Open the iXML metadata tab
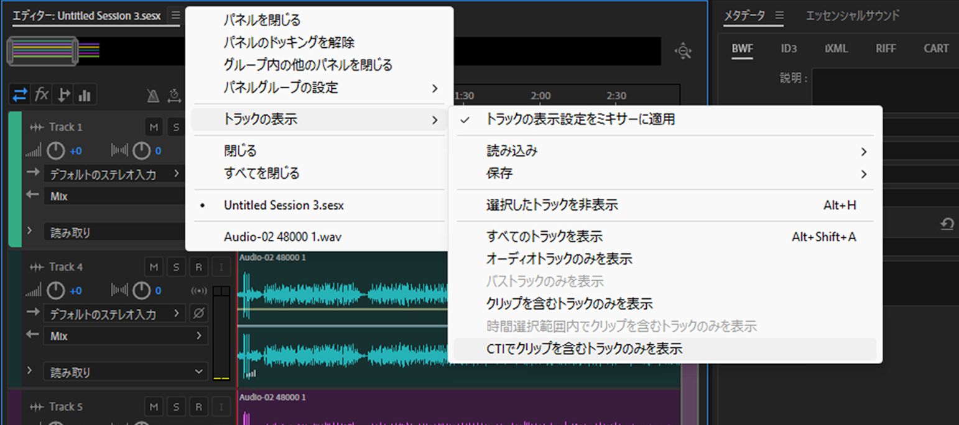This screenshot has width=959, height=425. (836, 48)
